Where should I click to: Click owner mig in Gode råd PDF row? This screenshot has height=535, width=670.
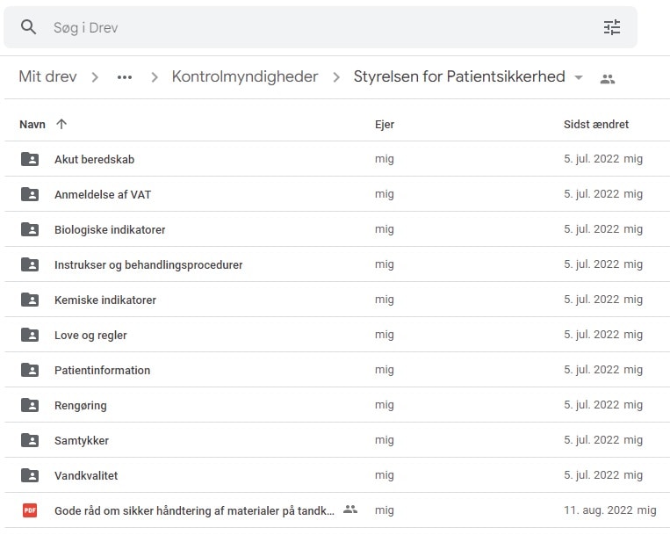coord(385,510)
